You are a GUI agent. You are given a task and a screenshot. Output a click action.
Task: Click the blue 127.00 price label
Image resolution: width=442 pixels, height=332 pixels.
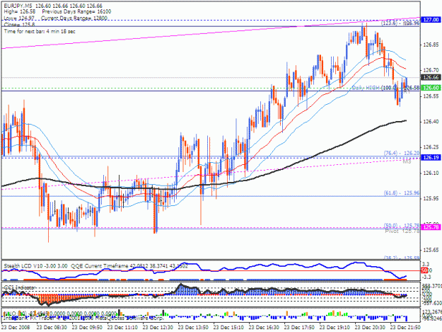pyautogui.click(x=431, y=20)
